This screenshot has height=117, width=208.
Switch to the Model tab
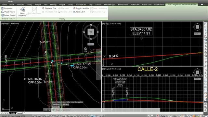coord(13,113)
